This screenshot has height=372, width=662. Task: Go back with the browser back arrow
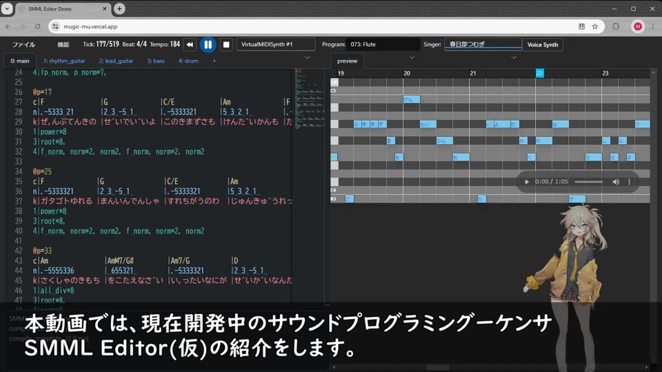pos(8,26)
